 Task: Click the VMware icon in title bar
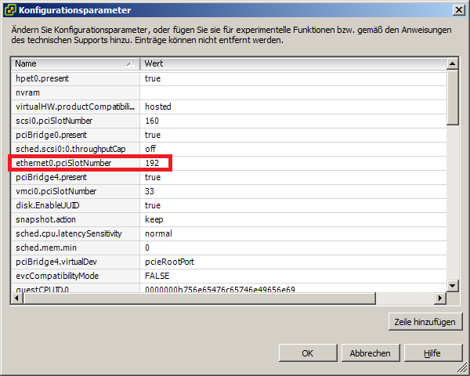[9, 10]
